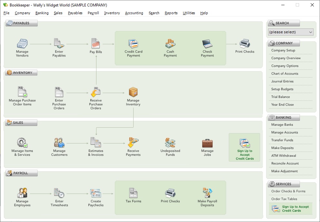The height and width of the screenshot is (222, 320).
Task: Click the Make Payroll Deposits icon
Action: tap(207, 193)
